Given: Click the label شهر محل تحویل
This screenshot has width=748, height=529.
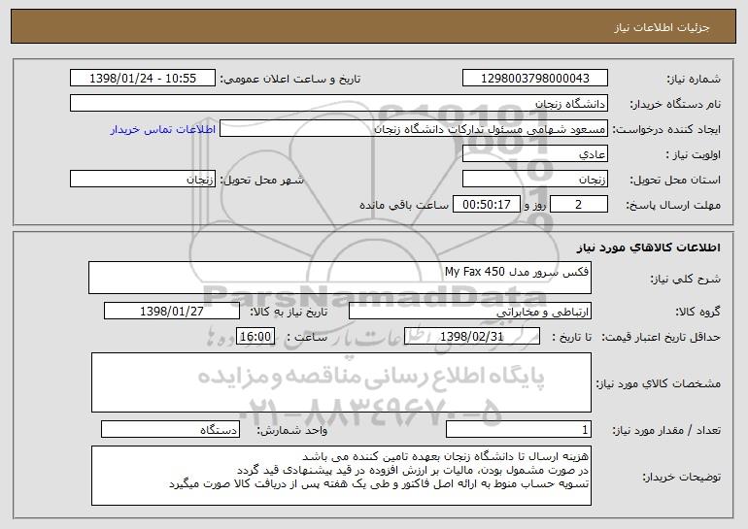Looking at the screenshot, I should tap(261, 180).
